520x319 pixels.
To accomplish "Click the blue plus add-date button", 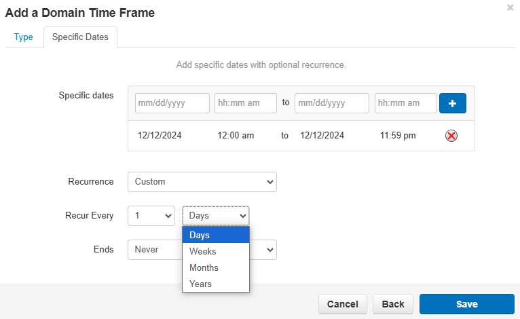I will (452, 103).
